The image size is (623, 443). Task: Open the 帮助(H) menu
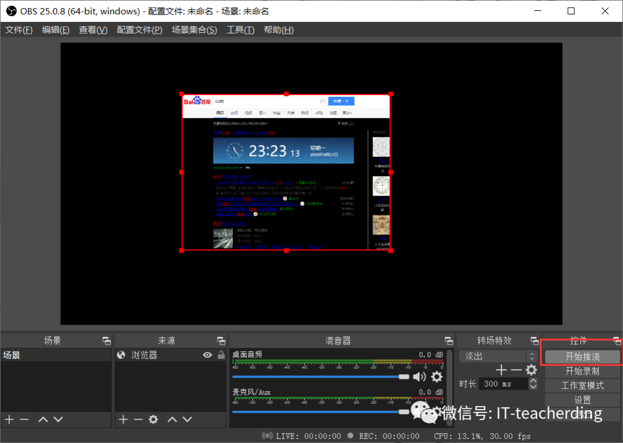tap(279, 30)
